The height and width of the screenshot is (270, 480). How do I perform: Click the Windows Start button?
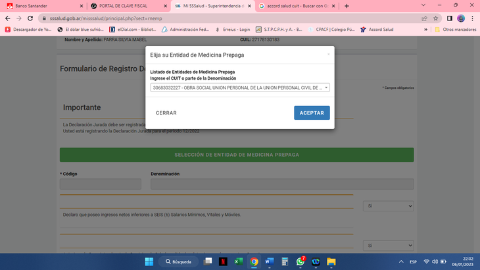click(149, 261)
